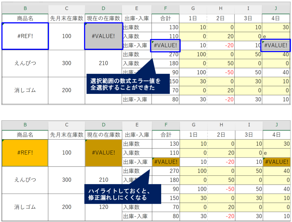Click the top callout about selecting all error values
Viewport: 292px width, 222px height.
(125, 84)
